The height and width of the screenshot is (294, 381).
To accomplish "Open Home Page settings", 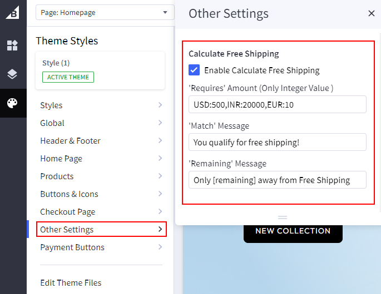I will pyautogui.click(x=101, y=159).
